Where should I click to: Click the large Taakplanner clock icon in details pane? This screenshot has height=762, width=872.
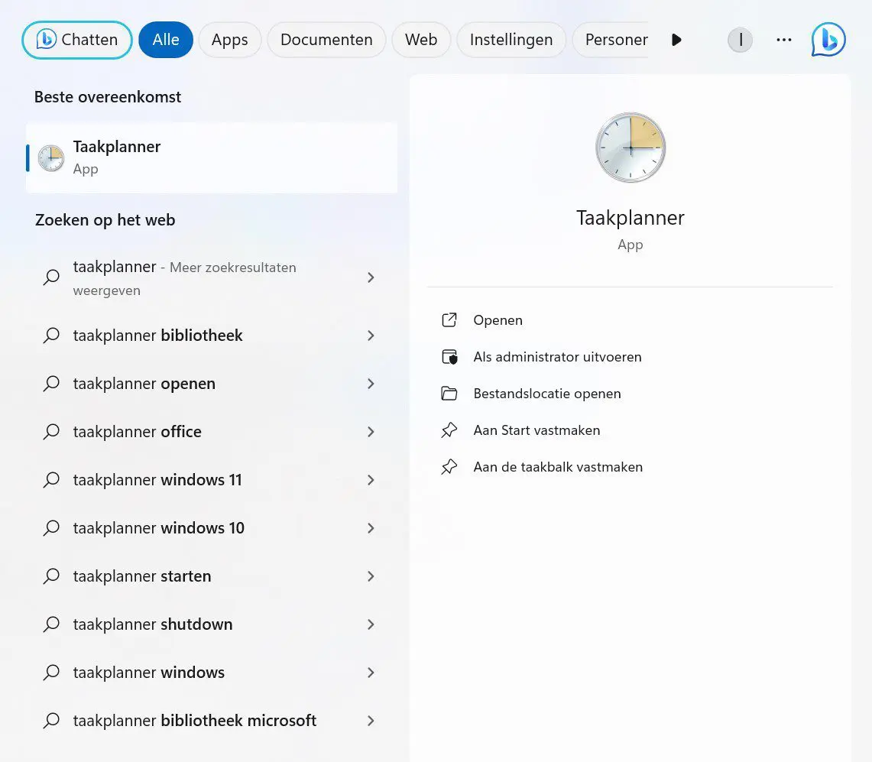click(630, 148)
